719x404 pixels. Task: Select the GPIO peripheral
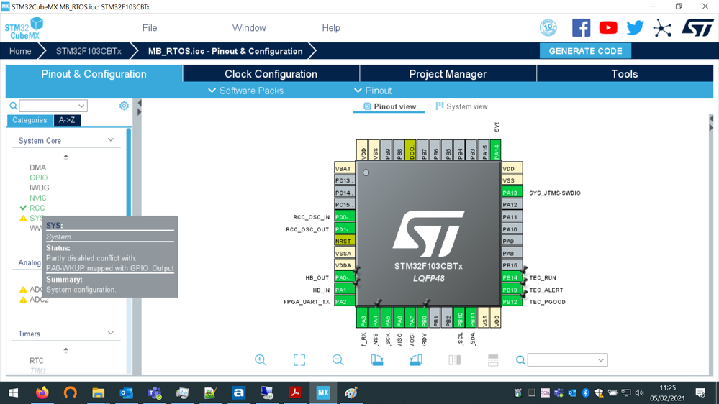click(39, 178)
